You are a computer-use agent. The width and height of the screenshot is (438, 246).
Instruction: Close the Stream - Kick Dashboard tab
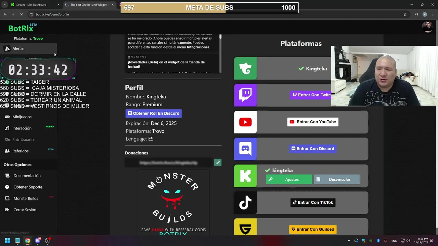(x=58, y=5)
